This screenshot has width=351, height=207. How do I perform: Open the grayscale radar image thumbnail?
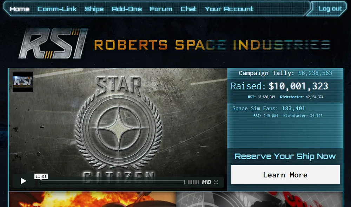pyautogui.click(x=259, y=199)
